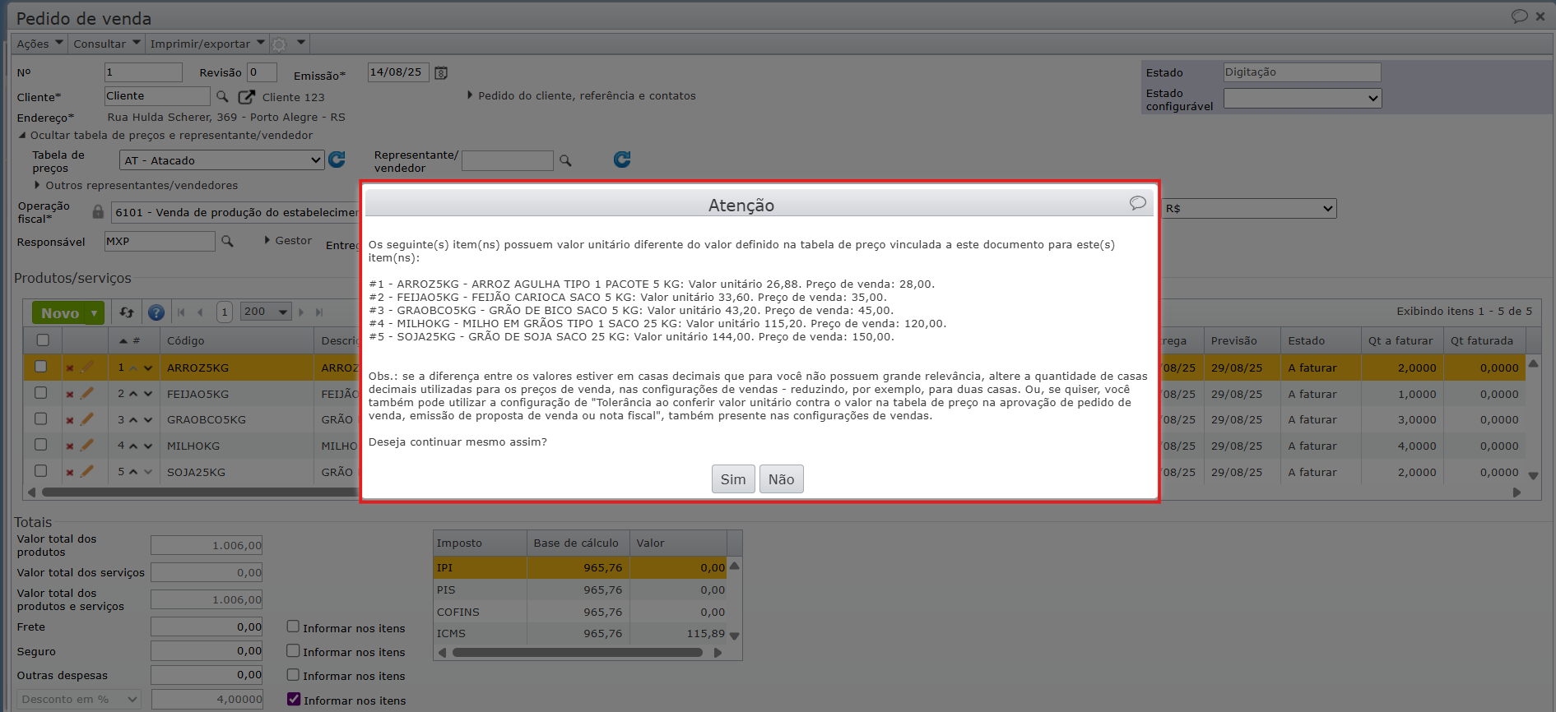Delete the SOJA25KG item with red X
The image size is (1556, 712).
(x=70, y=472)
